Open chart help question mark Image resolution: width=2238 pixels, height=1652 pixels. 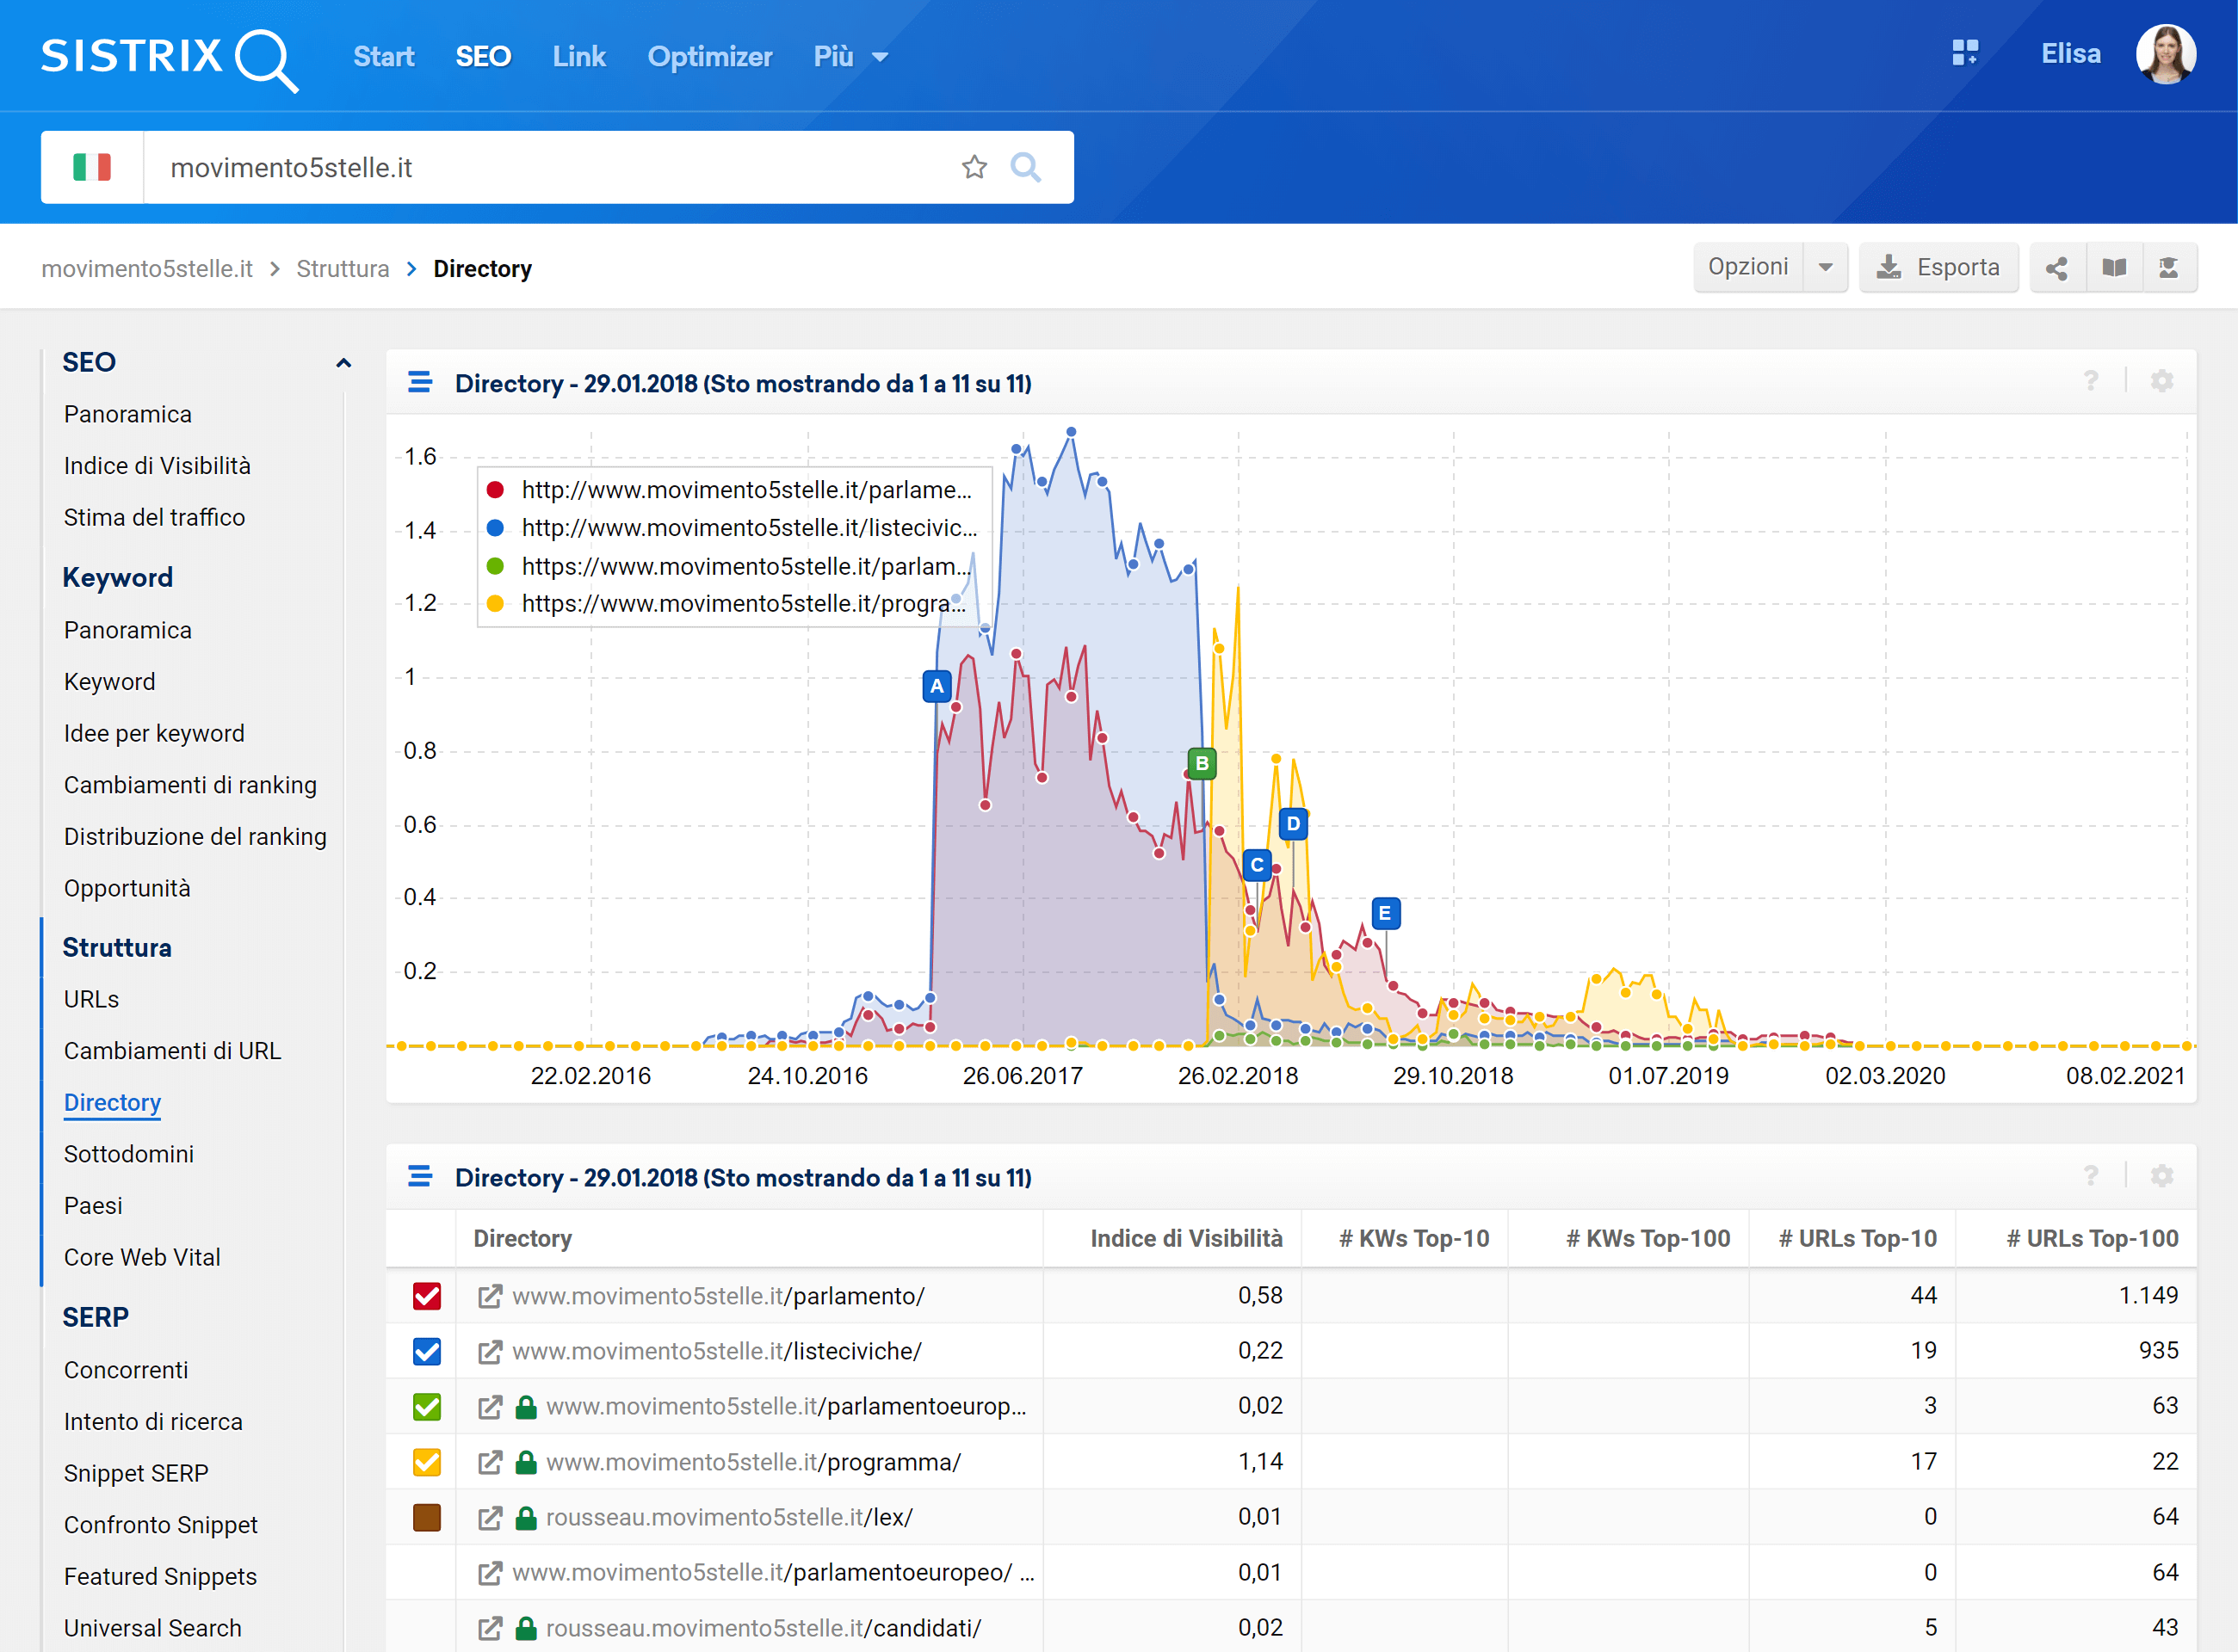[2091, 381]
